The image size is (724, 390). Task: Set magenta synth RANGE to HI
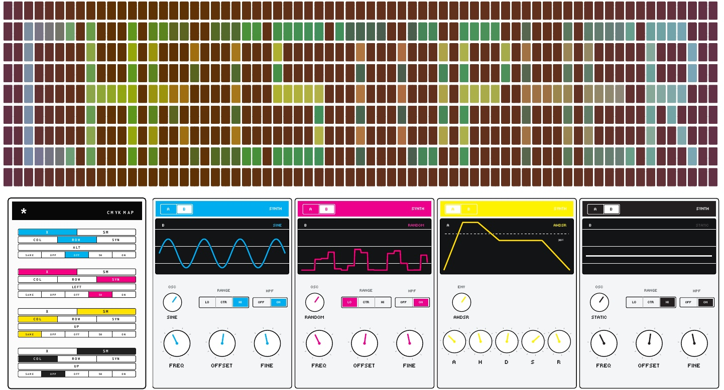pos(383,302)
